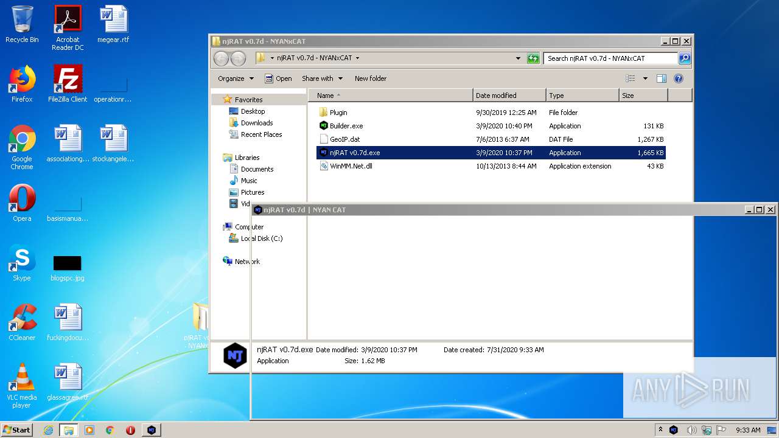Open the megear.rtf document on the desktop

114,24
